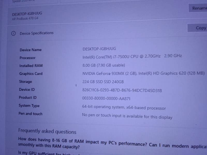
Task: Click the 'Storage' label
Action: coord(25,82)
